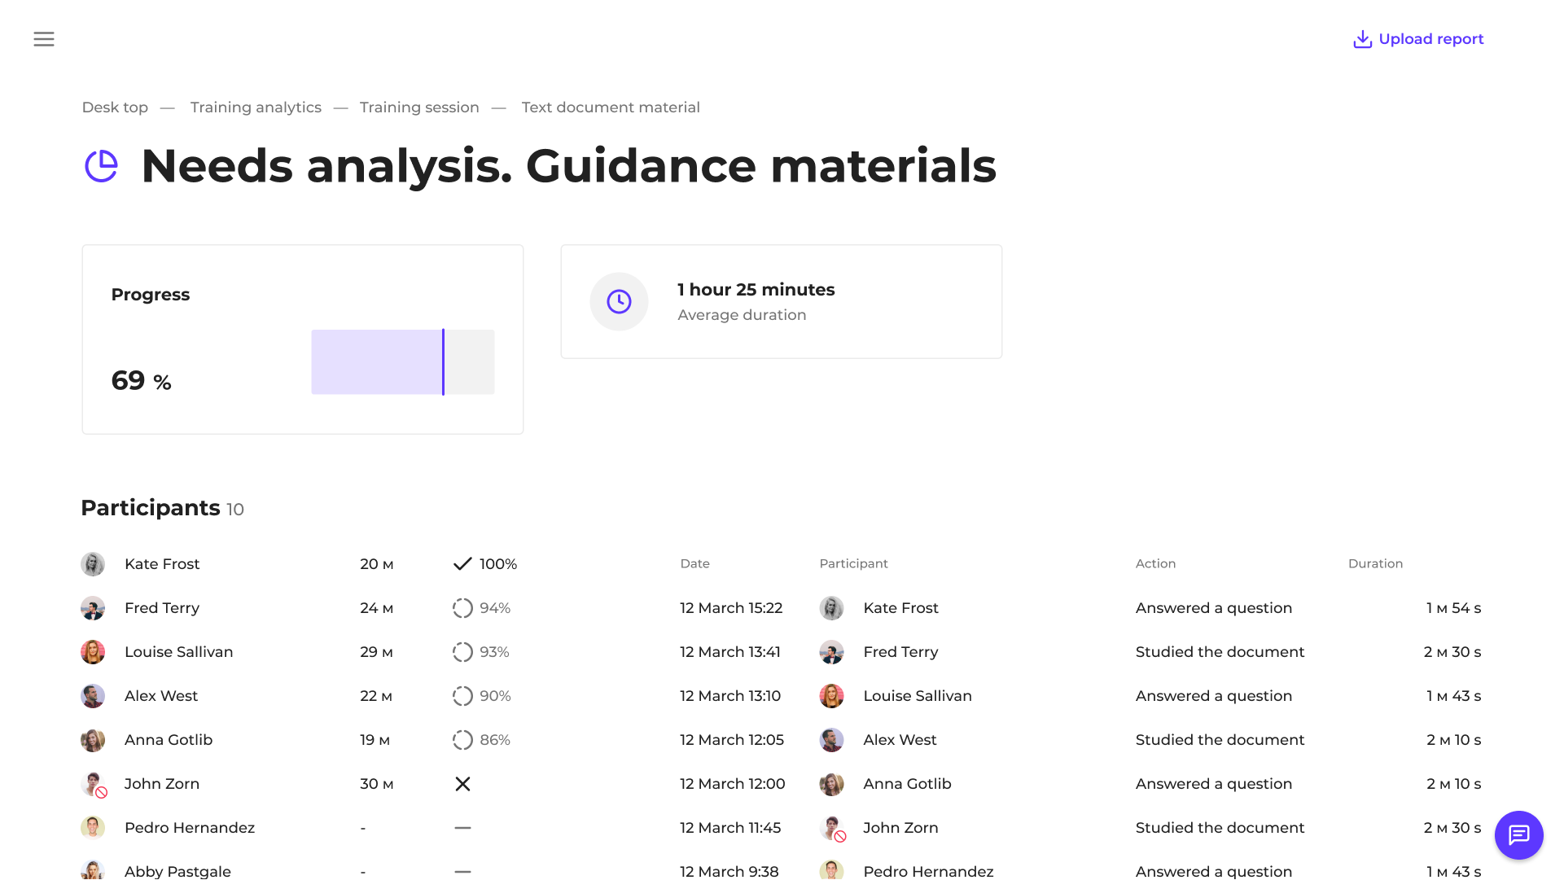Click John Zorn's blocked avatar in the activity log
Viewport: 1564px width, 880px height.
831,828
